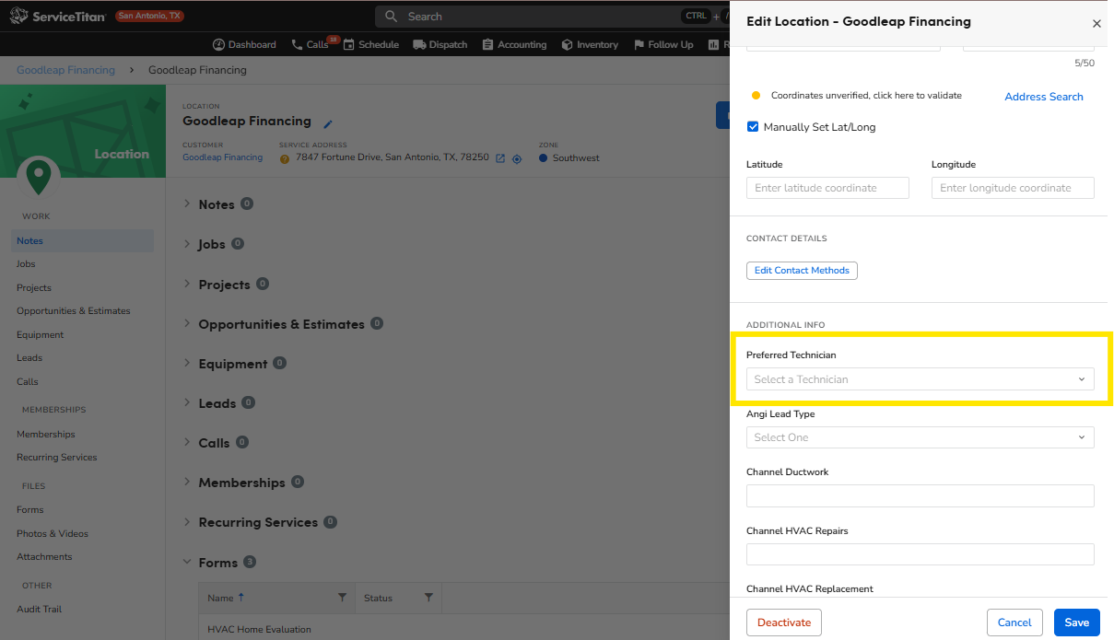Select Leads in the left sidebar
Screen dimensions: 1114x640
[x=29, y=358]
